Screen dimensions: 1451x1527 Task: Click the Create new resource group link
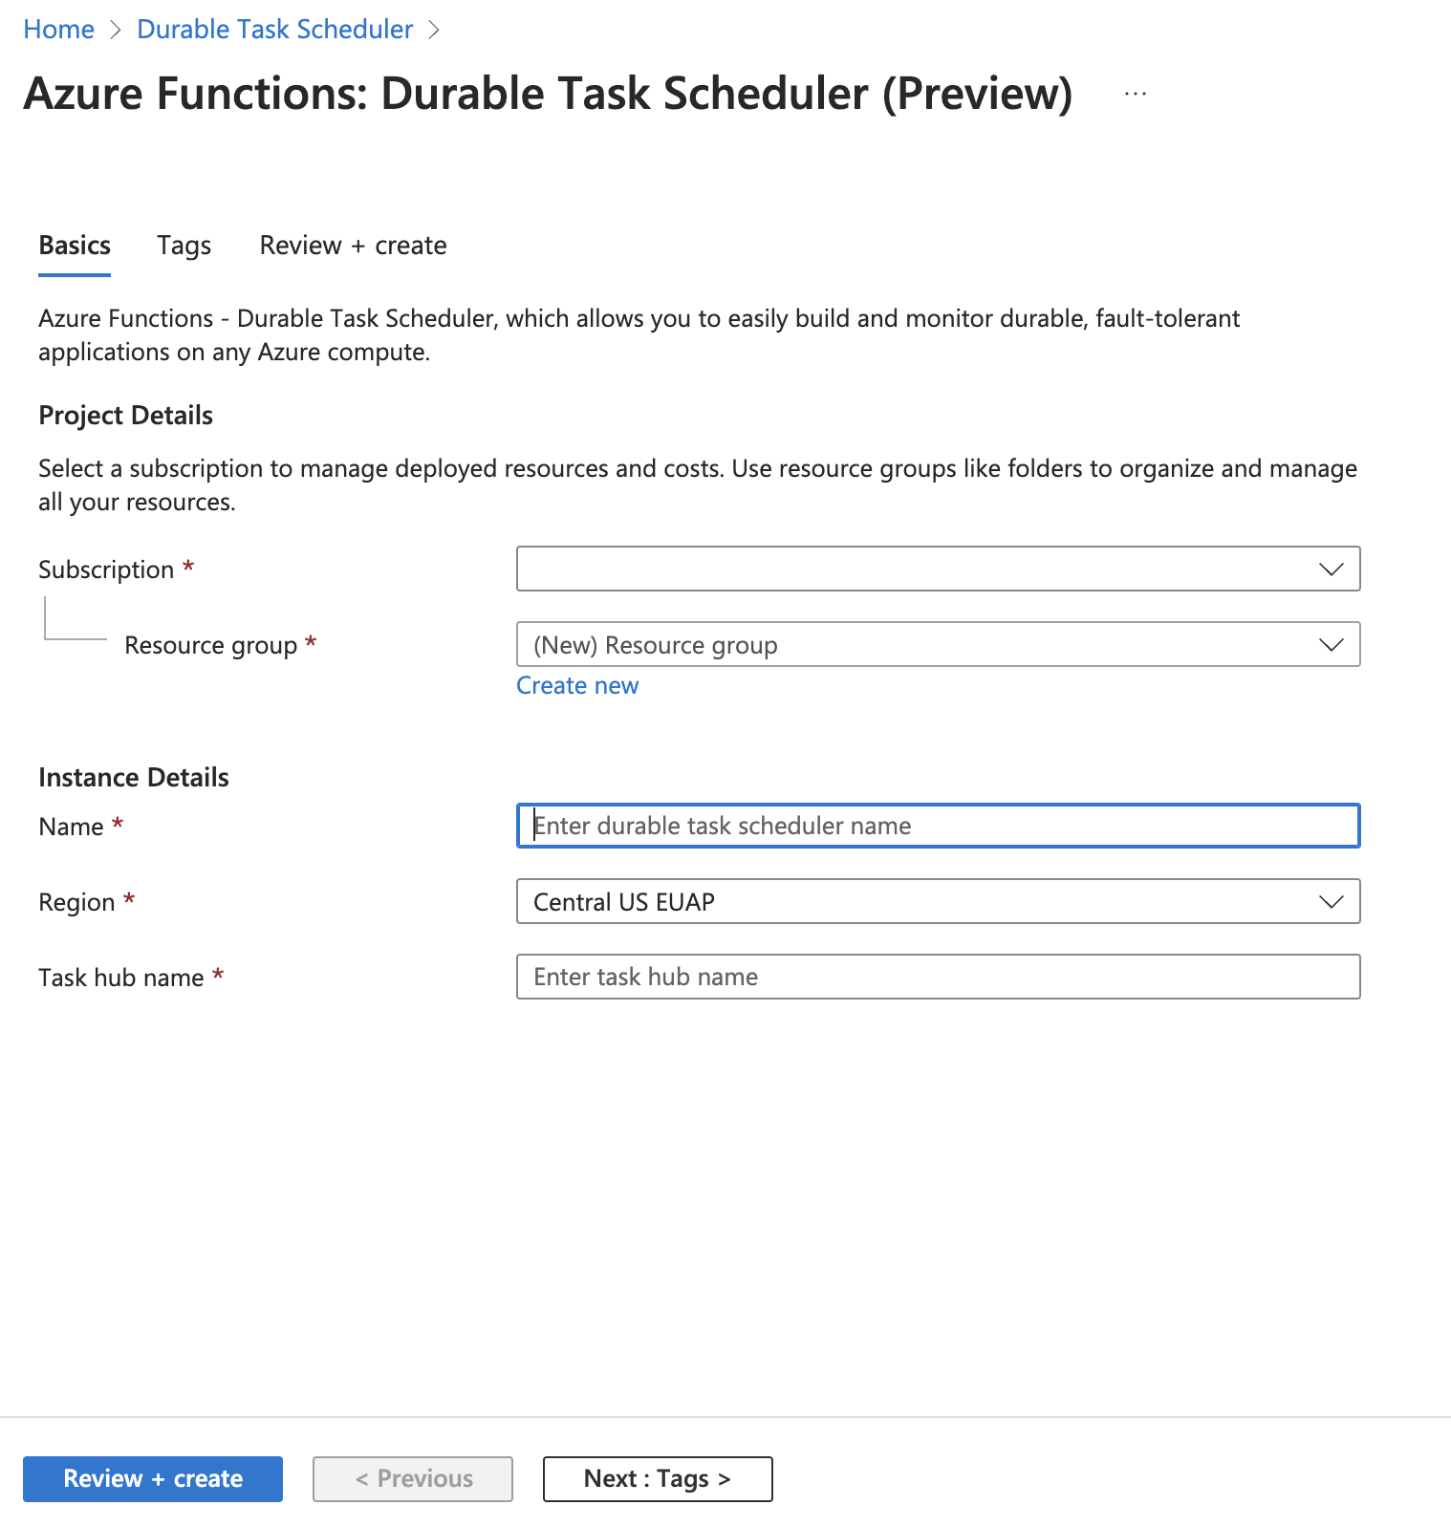(x=577, y=686)
